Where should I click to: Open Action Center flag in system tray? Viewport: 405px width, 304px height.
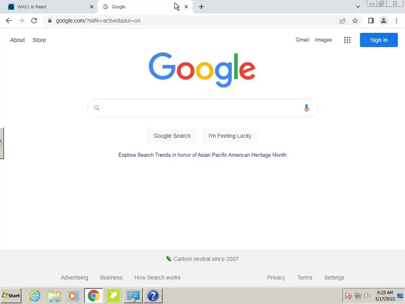[x=348, y=295]
